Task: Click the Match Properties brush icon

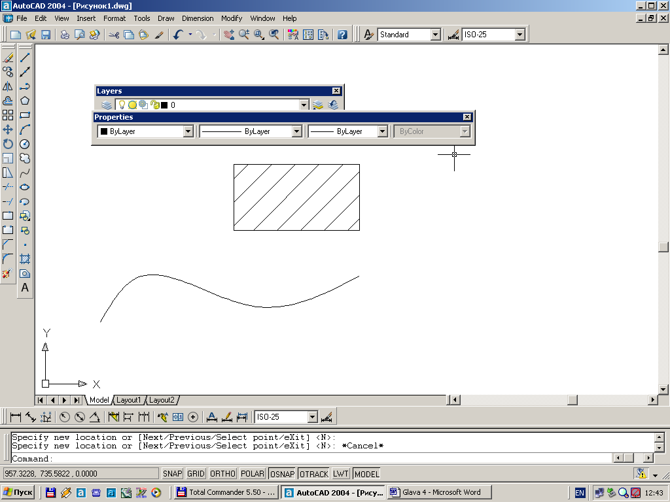Action: 159,35
